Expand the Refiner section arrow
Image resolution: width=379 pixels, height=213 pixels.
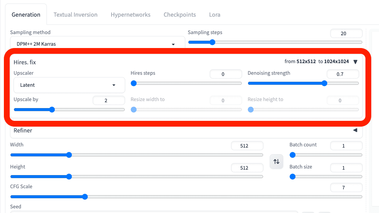click(x=355, y=131)
